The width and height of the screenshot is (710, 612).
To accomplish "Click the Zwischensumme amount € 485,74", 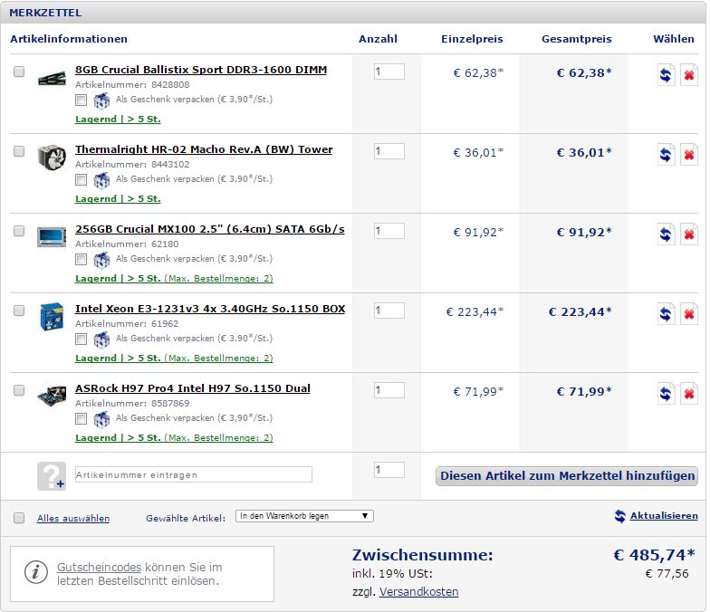I will pyautogui.click(x=654, y=554).
